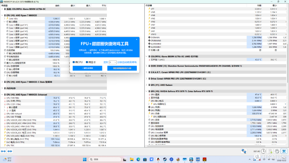
Task: Click the Windows taskbar search box
Action: click(x=105, y=159)
